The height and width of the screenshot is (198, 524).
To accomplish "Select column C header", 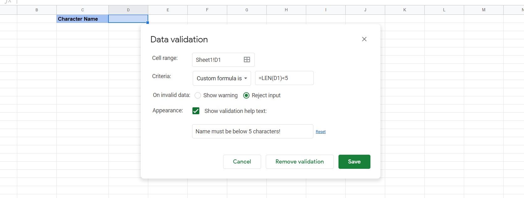I will [x=82, y=10].
